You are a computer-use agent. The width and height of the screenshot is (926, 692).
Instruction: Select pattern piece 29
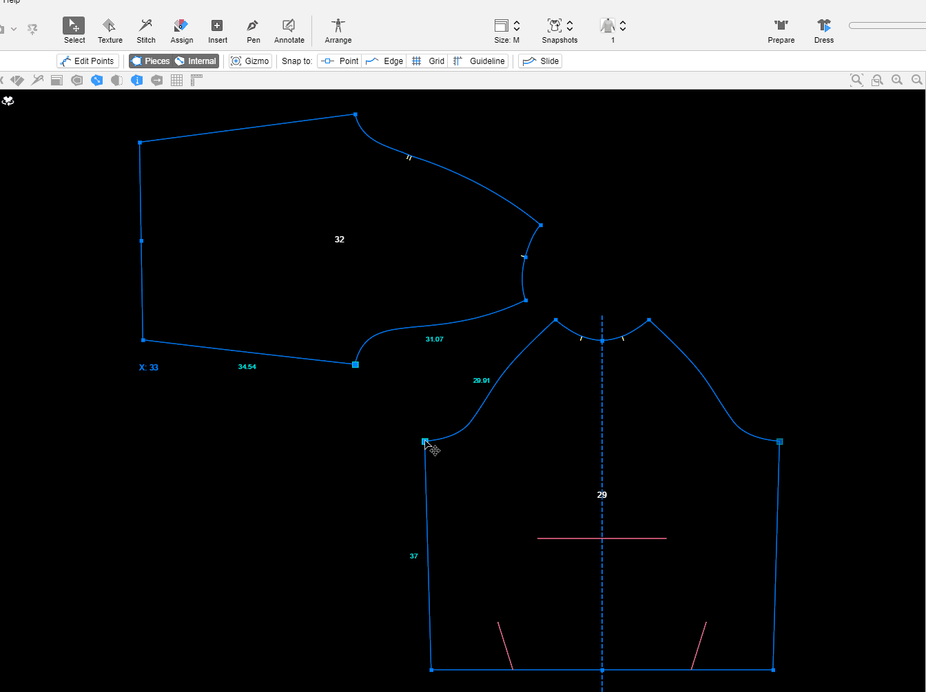click(x=601, y=495)
